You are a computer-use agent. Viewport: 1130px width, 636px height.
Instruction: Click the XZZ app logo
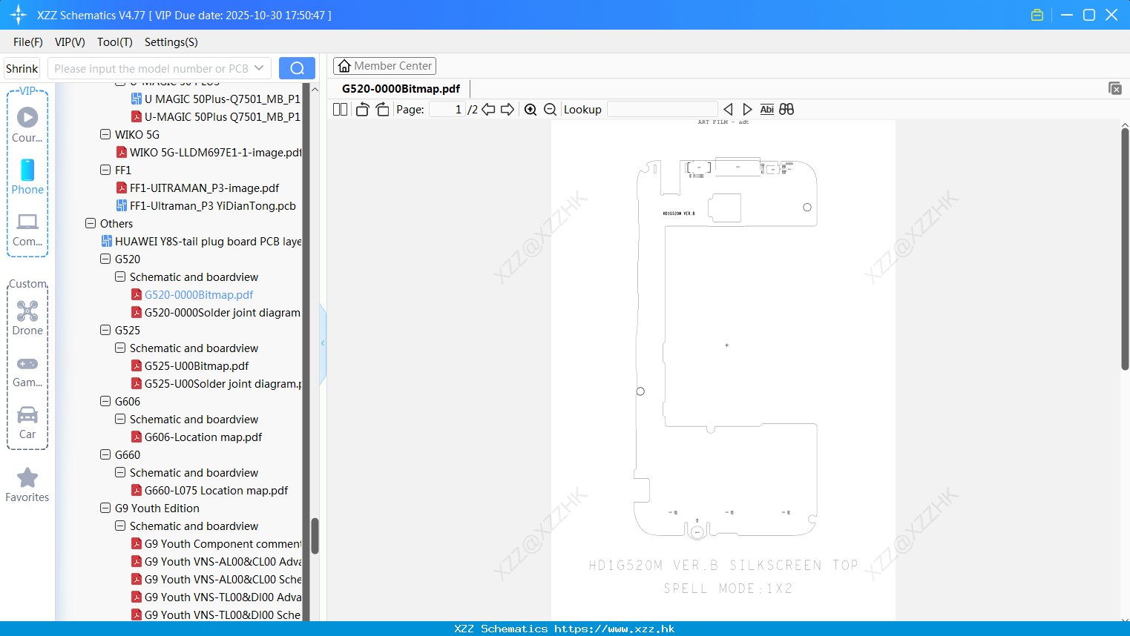tap(19, 15)
